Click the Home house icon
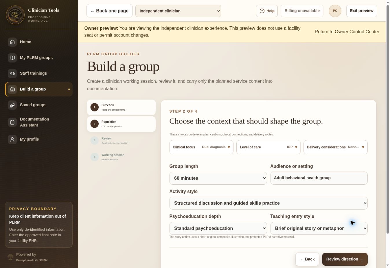 point(12,42)
